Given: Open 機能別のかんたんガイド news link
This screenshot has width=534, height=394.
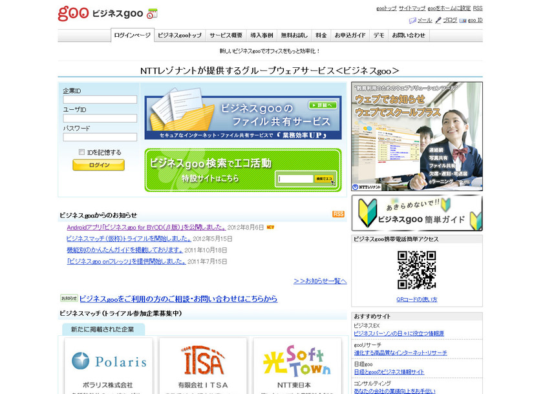Looking at the screenshot, I should [x=125, y=250].
